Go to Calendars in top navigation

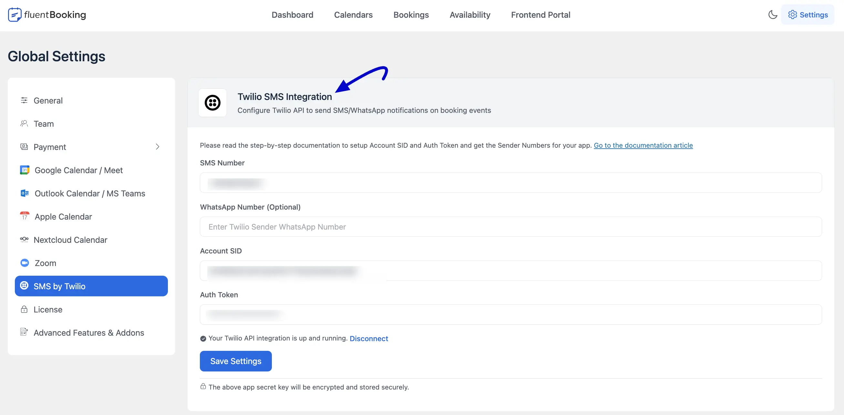pos(353,15)
